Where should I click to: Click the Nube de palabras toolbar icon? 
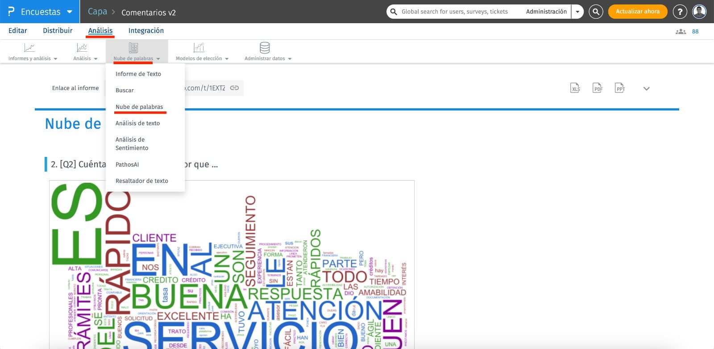(133, 48)
